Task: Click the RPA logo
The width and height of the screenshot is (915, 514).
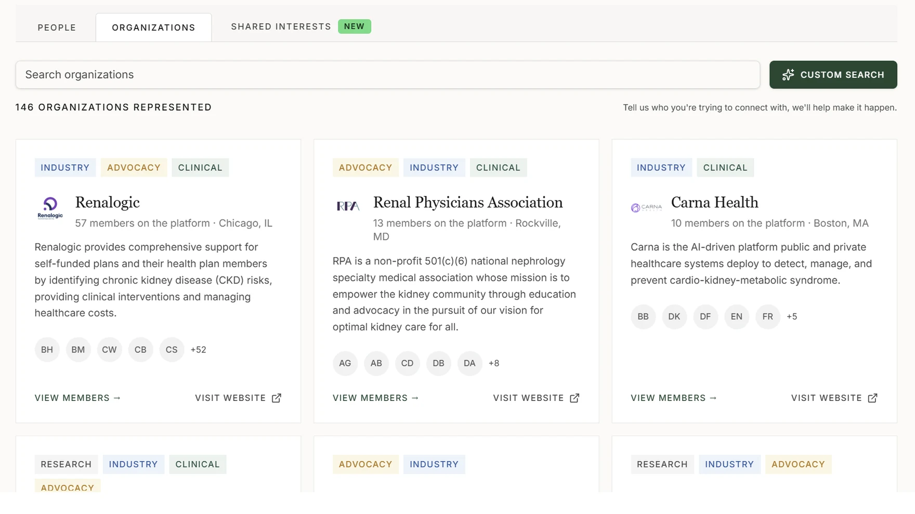Action: point(348,206)
